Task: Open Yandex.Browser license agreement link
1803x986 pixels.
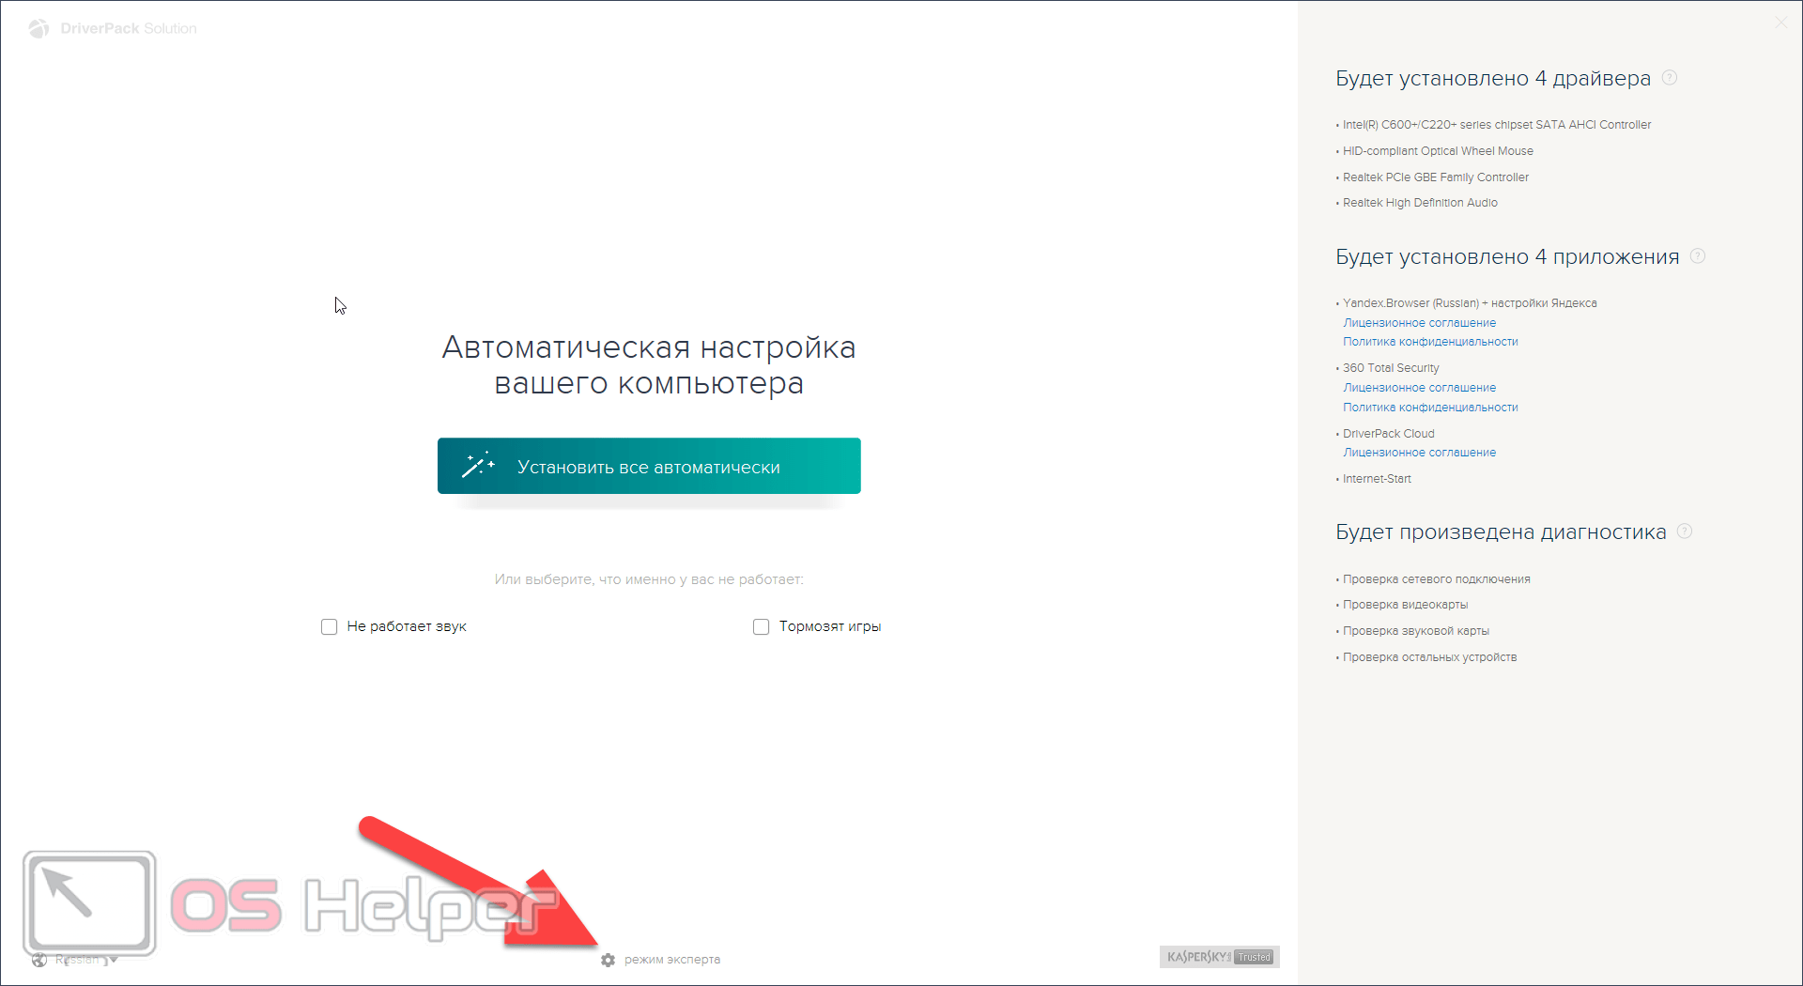Action: (x=1419, y=323)
